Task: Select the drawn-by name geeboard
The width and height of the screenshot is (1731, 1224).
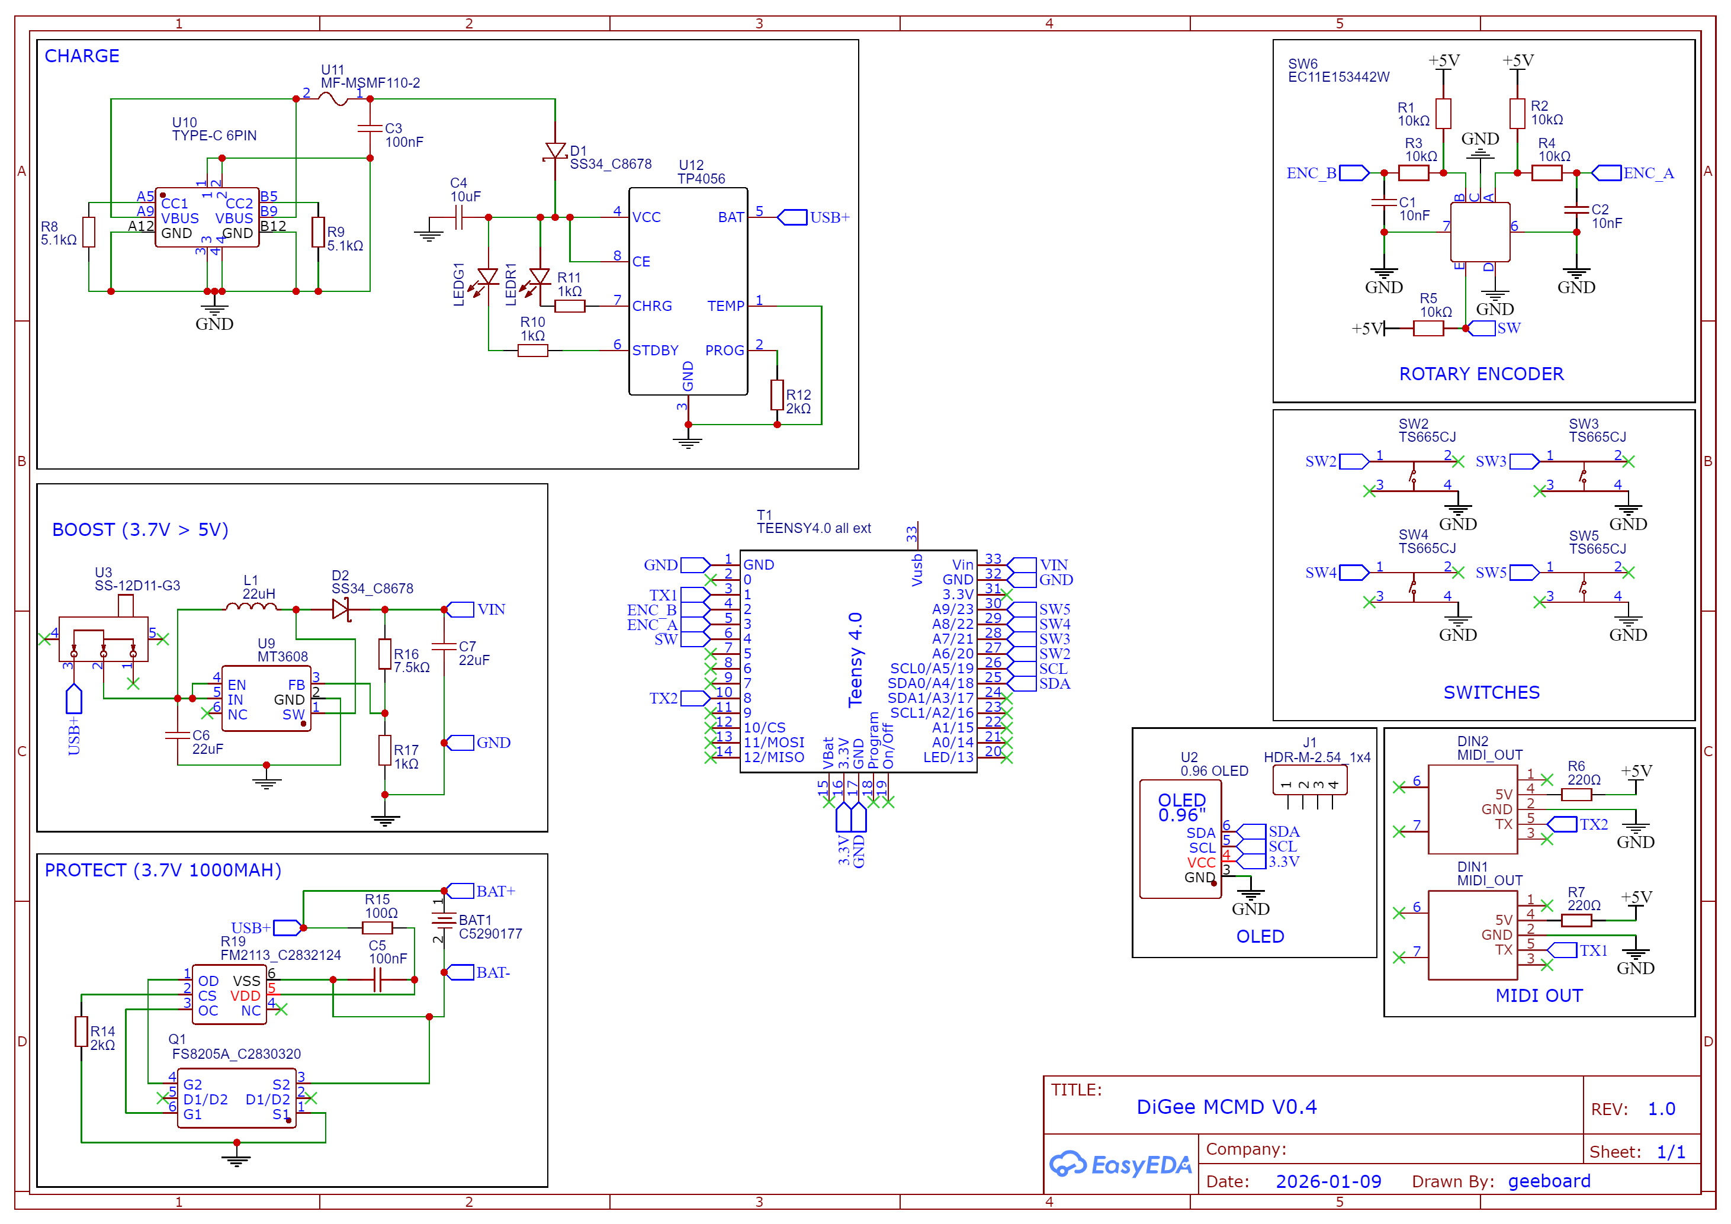Action: [x=1549, y=1181]
